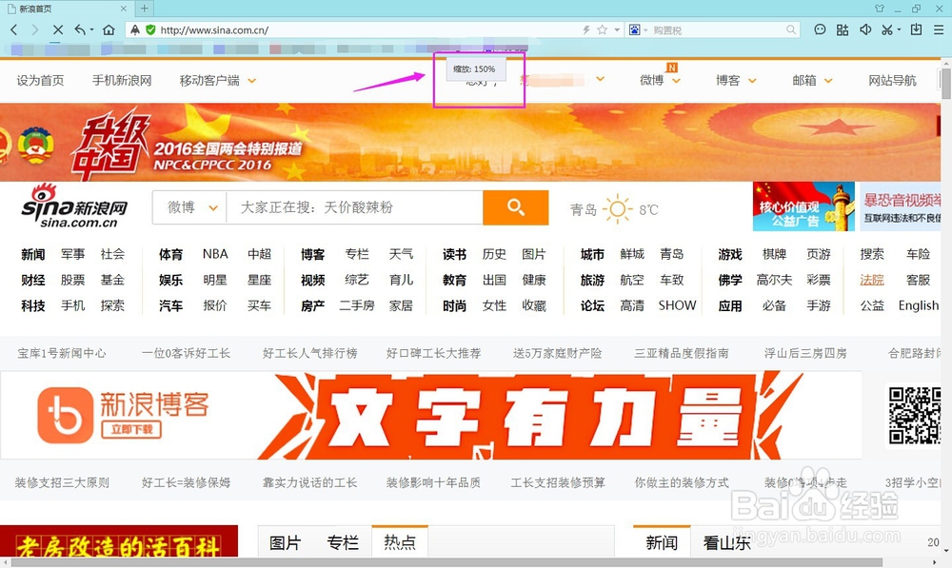This screenshot has width=952, height=568.
Task: Click the lightning speed-mode icon
Action: [x=586, y=29]
